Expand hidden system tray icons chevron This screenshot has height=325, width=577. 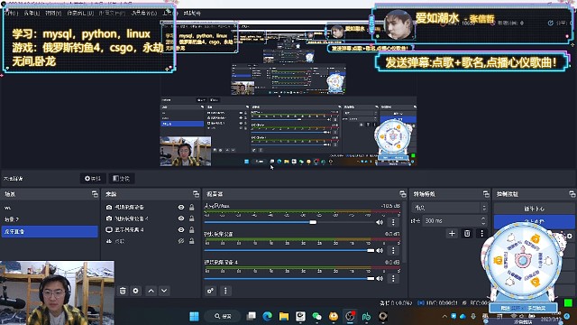(444, 316)
